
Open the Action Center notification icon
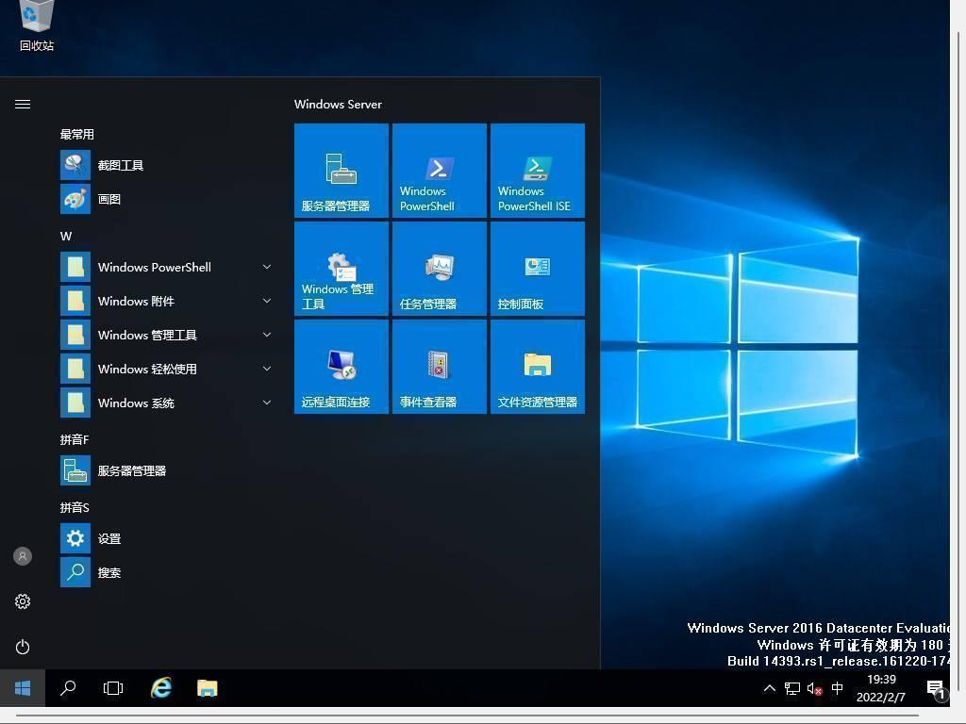tap(936, 689)
